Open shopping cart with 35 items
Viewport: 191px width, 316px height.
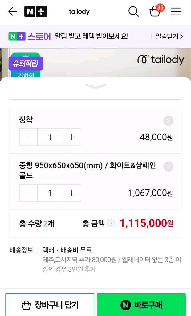(x=155, y=11)
